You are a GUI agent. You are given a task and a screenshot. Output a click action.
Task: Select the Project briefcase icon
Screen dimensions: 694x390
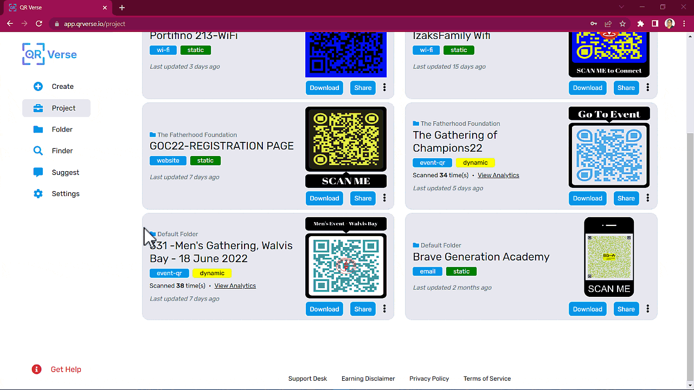pos(38,108)
